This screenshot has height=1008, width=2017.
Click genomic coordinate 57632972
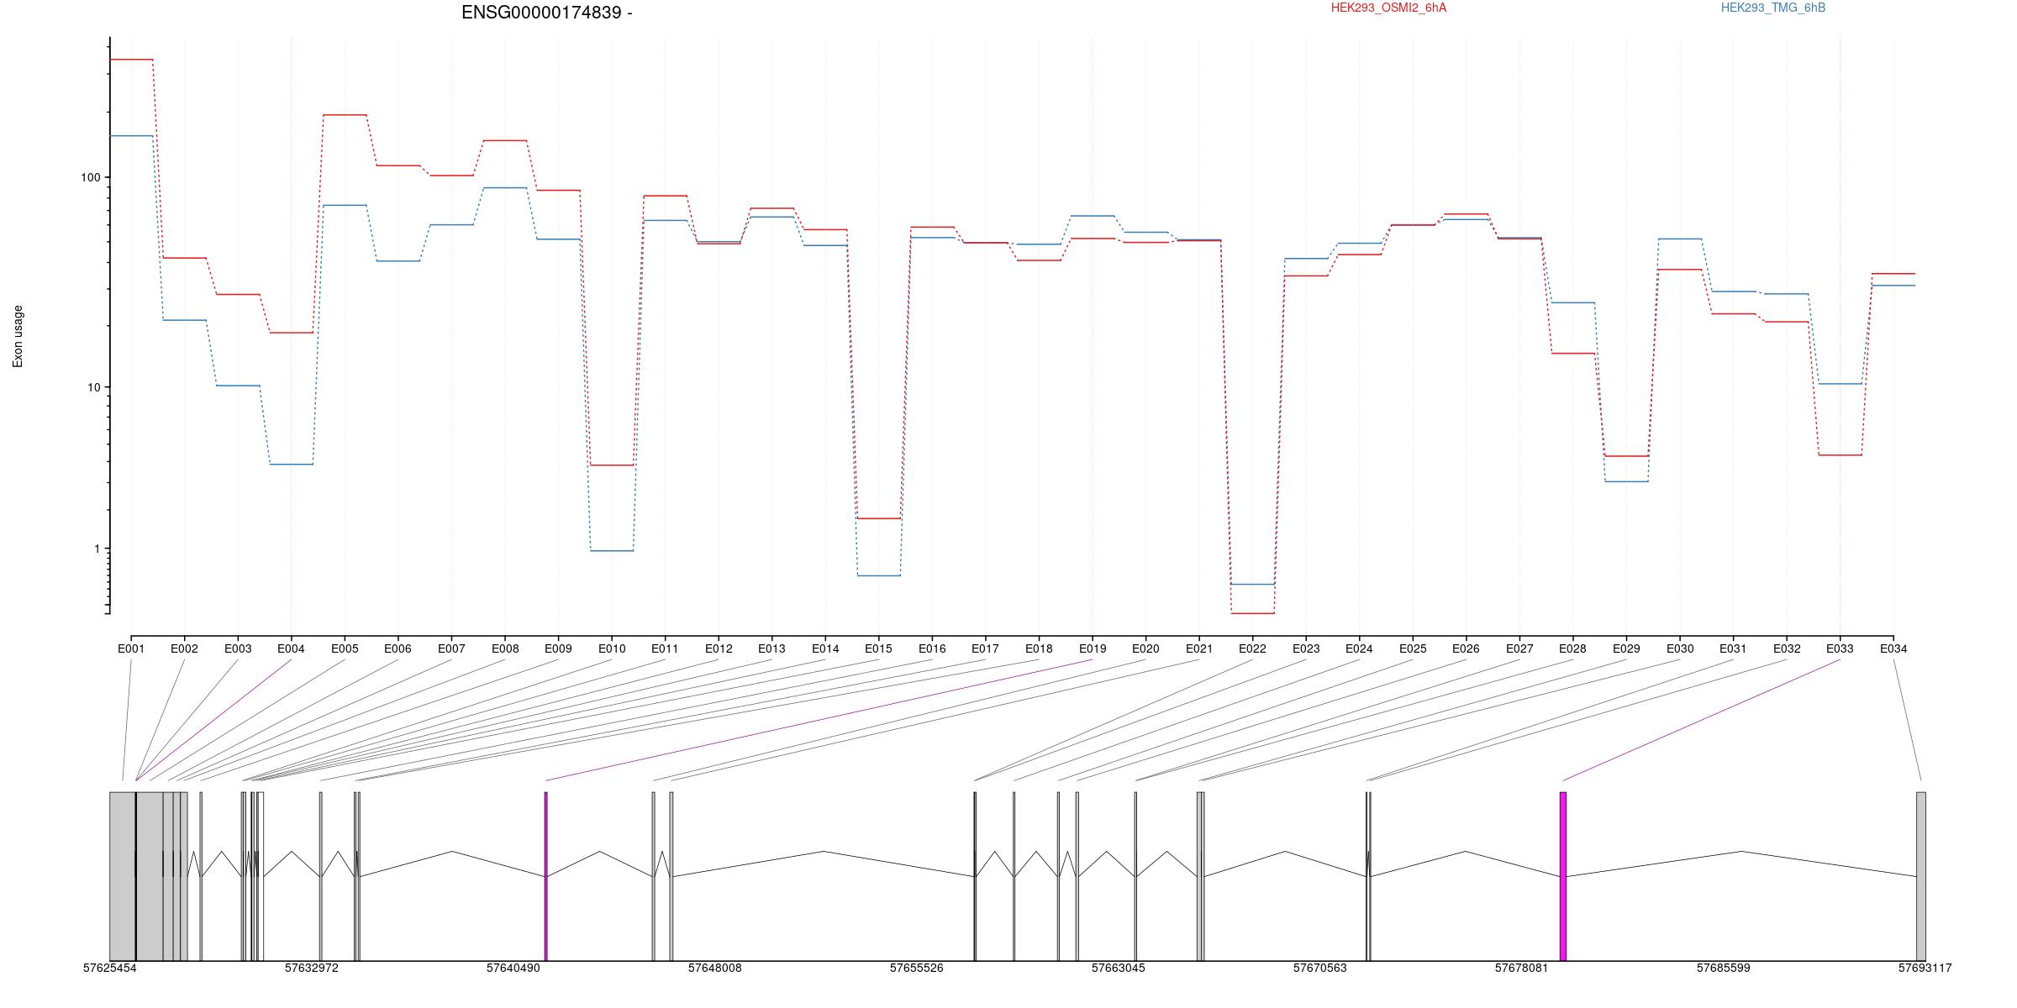pos(311,968)
